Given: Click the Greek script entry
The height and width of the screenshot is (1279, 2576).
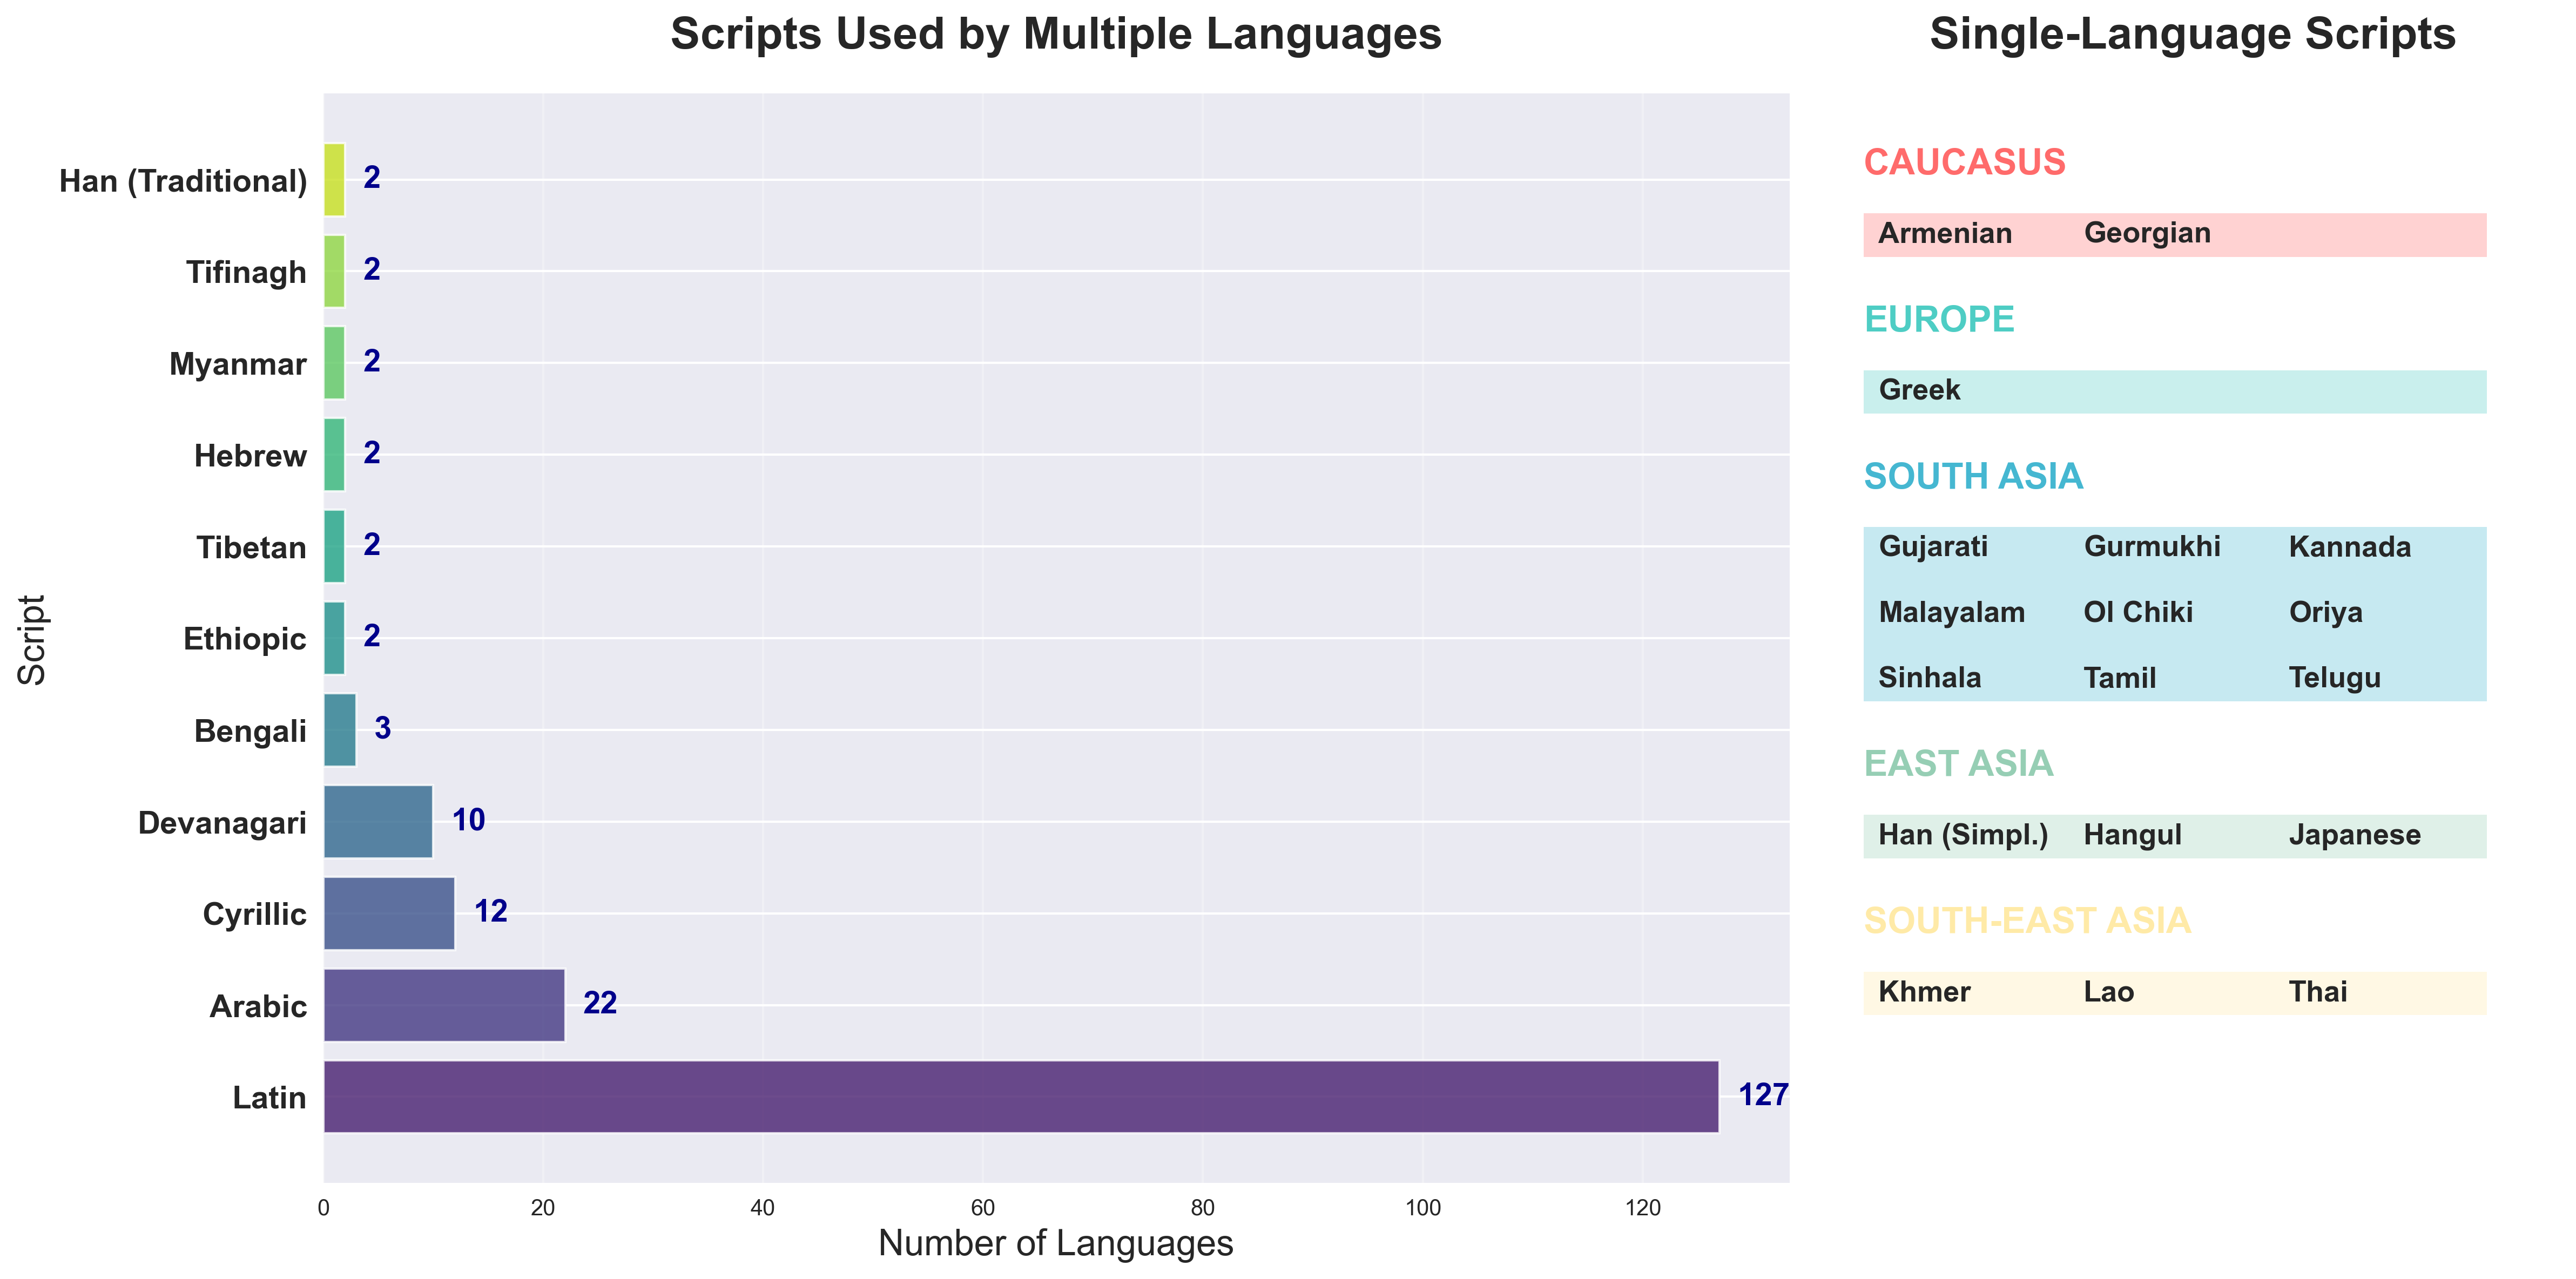Looking at the screenshot, I should (1919, 390).
